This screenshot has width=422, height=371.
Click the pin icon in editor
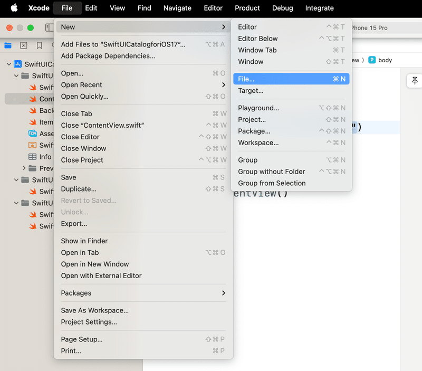point(415,81)
